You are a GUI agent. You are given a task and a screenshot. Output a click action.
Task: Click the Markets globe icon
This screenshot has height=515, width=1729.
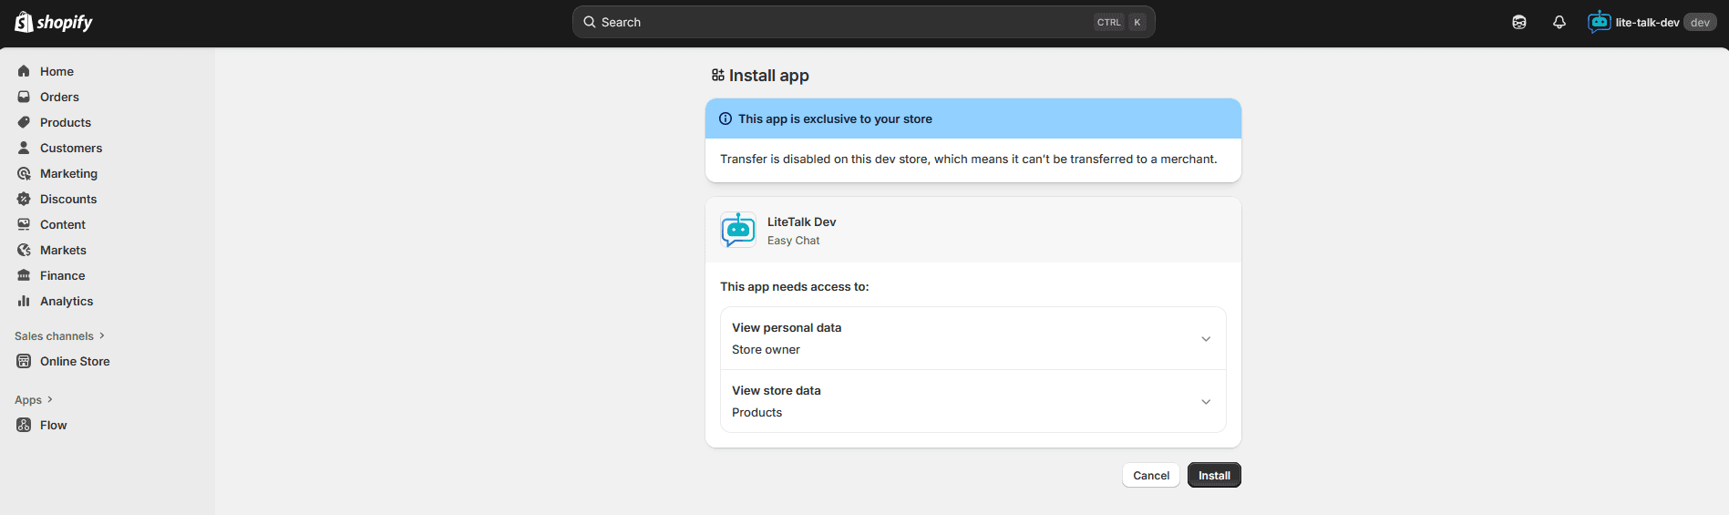point(24,250)
